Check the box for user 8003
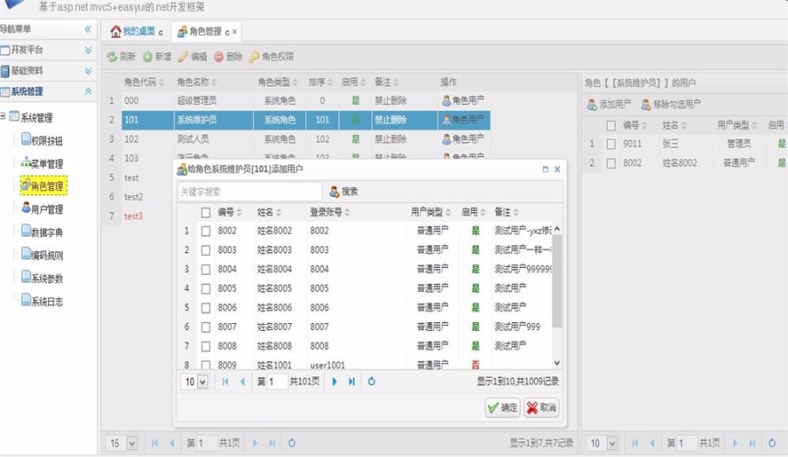 click(x=206, y=250)
